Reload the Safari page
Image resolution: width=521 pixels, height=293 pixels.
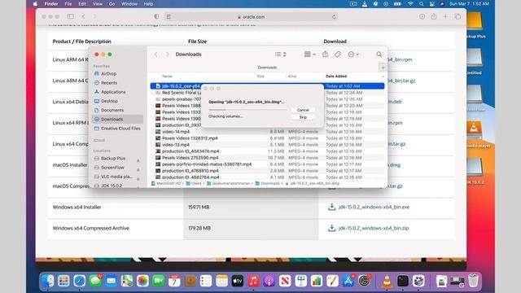pos(334,16)
